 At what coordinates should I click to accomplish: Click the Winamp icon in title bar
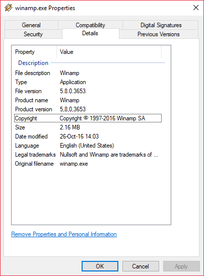coord(9,8)
